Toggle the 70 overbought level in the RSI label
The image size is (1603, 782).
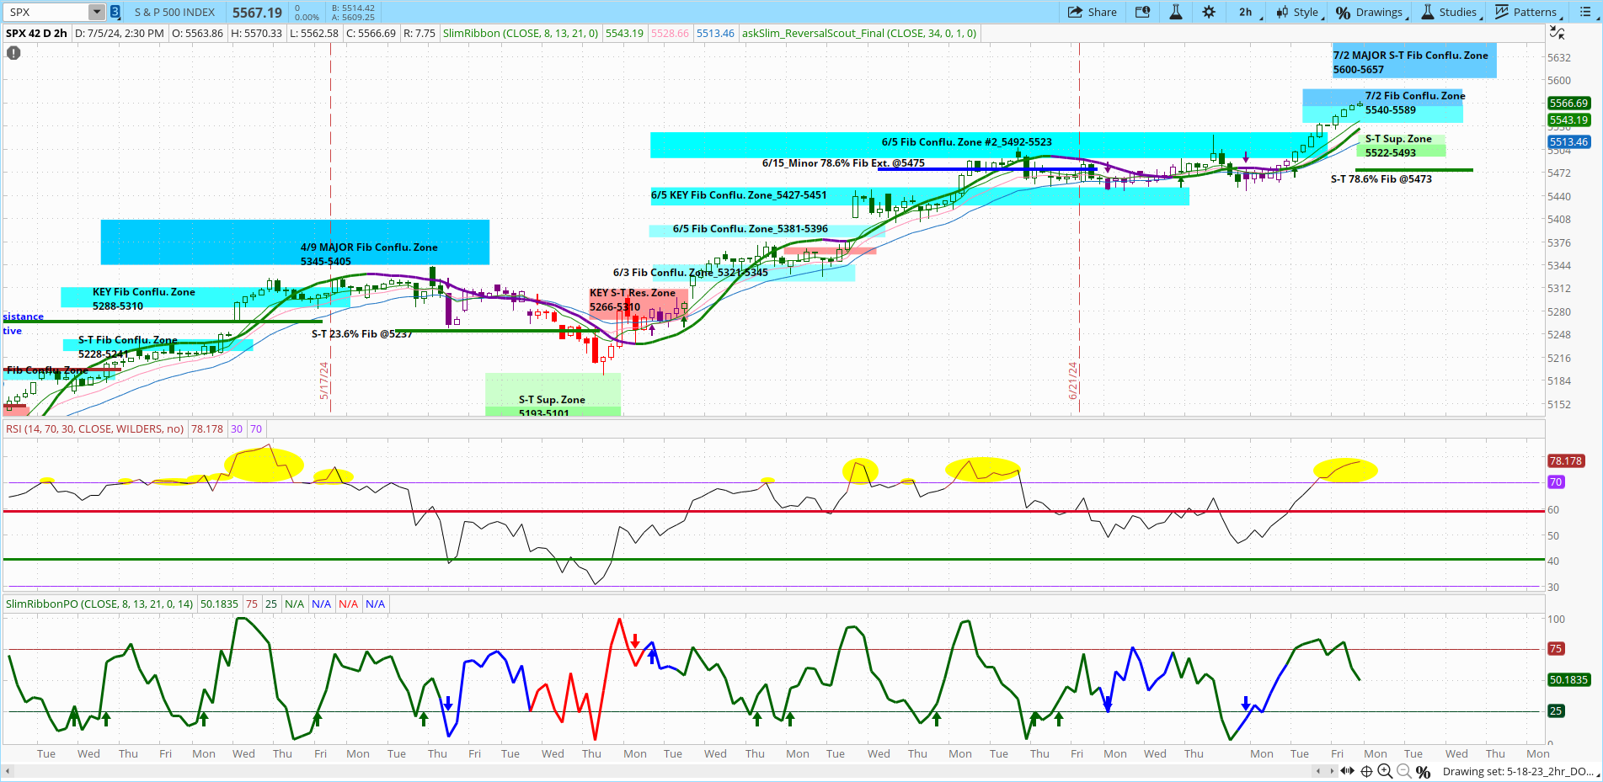coord(255,429)
